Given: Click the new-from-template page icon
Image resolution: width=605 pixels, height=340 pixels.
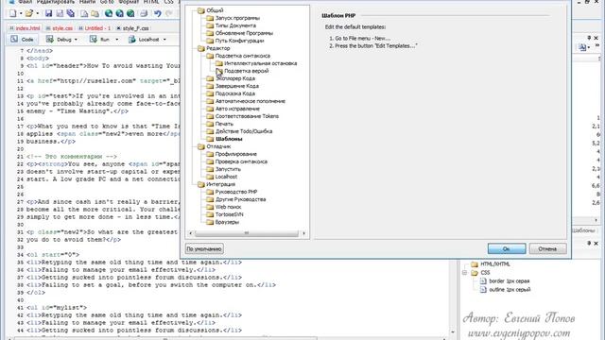Looking at the screenshot, I should click(84, 14).
